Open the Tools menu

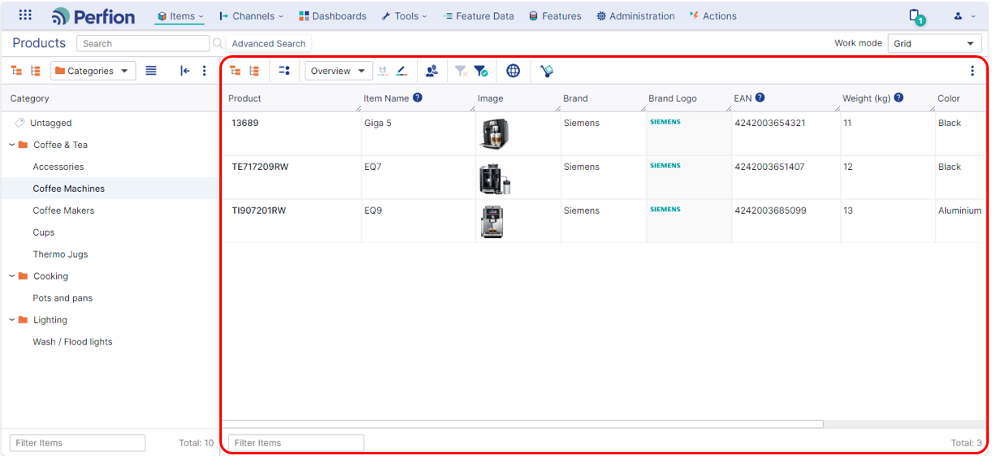pos(405,16)
